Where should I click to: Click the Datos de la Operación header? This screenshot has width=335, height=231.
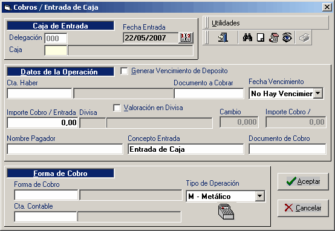[60, 72]
